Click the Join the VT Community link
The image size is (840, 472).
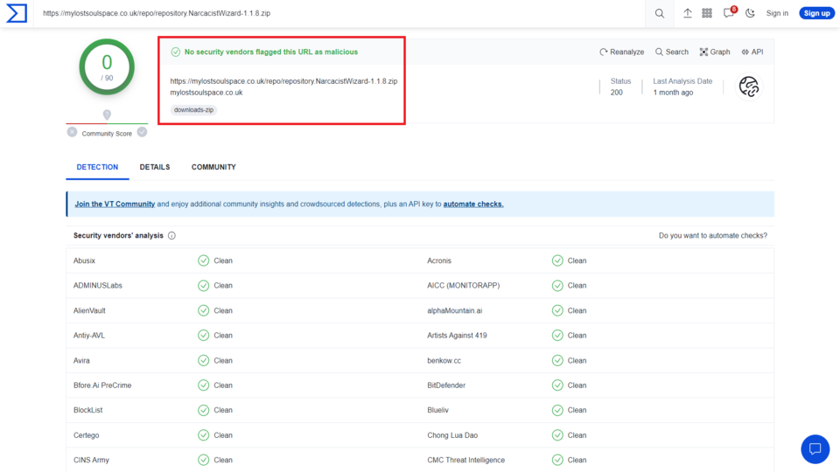(115, 204)
